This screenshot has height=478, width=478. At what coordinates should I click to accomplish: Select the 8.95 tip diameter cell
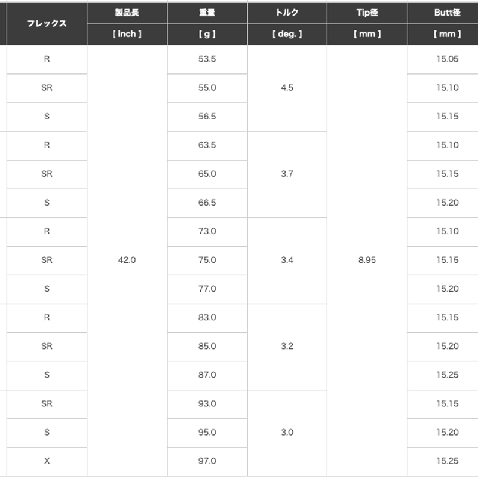point(367,261)
